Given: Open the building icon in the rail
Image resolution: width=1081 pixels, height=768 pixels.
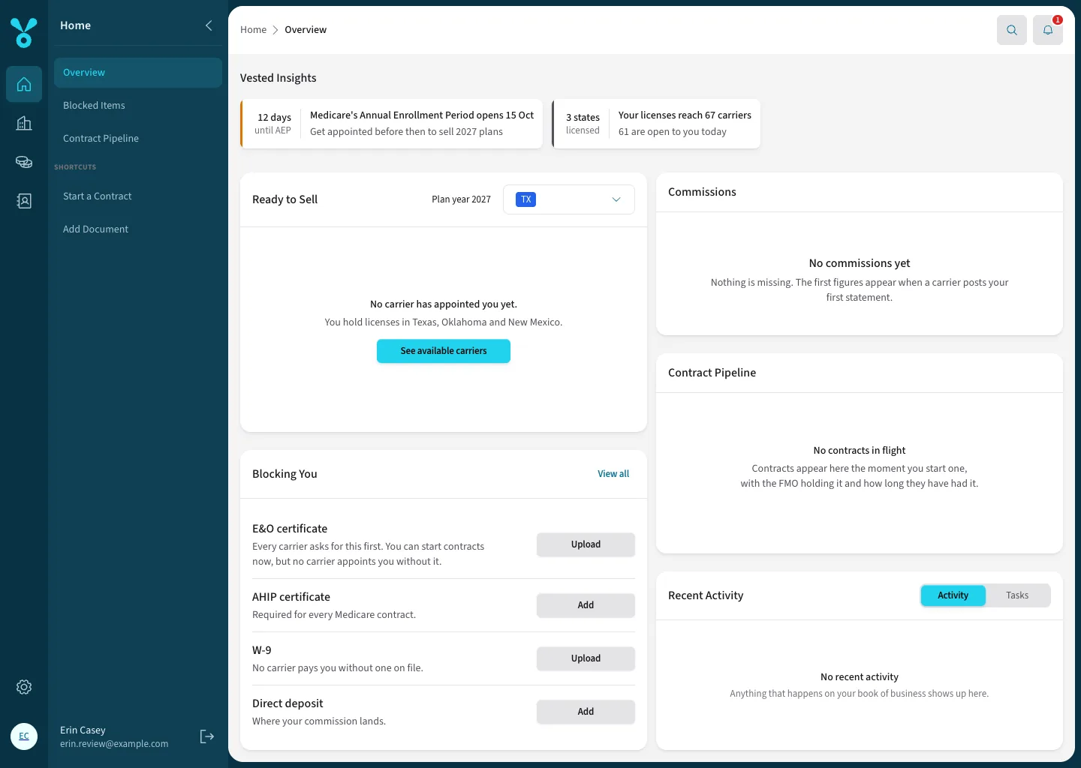Looking at the screenshot, I should point(24,123).
